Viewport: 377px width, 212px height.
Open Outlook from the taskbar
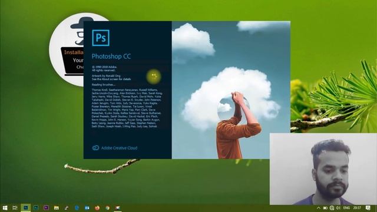[x=87, y=208]
